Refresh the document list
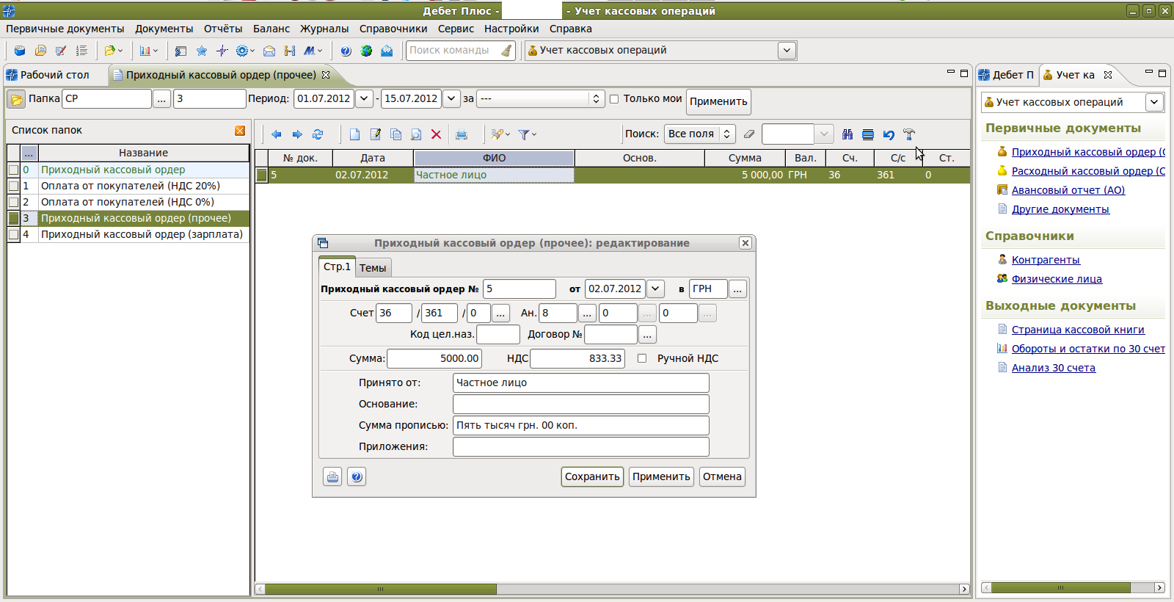1174x602 pixels. [x=318, y=134]
